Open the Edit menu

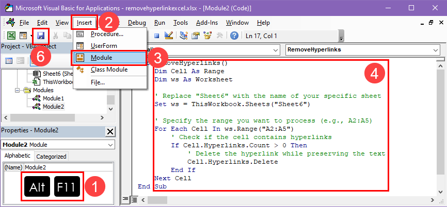[x=42, y=23]
